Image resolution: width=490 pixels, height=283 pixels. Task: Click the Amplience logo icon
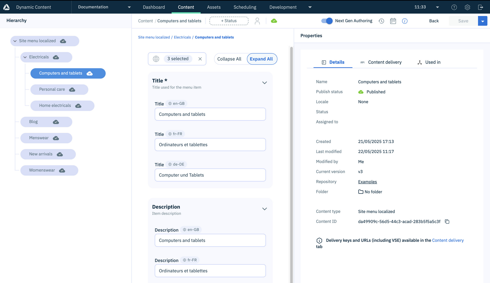click(x=7, y=7)
